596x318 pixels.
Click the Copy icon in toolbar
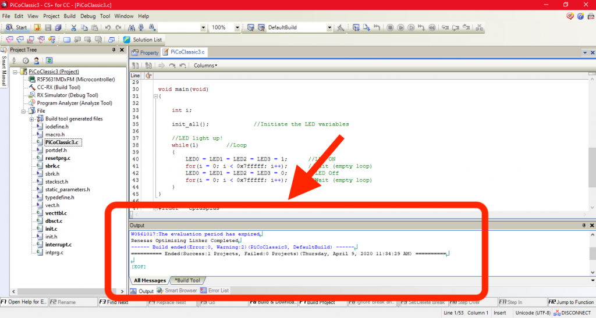tap(84, 27)
